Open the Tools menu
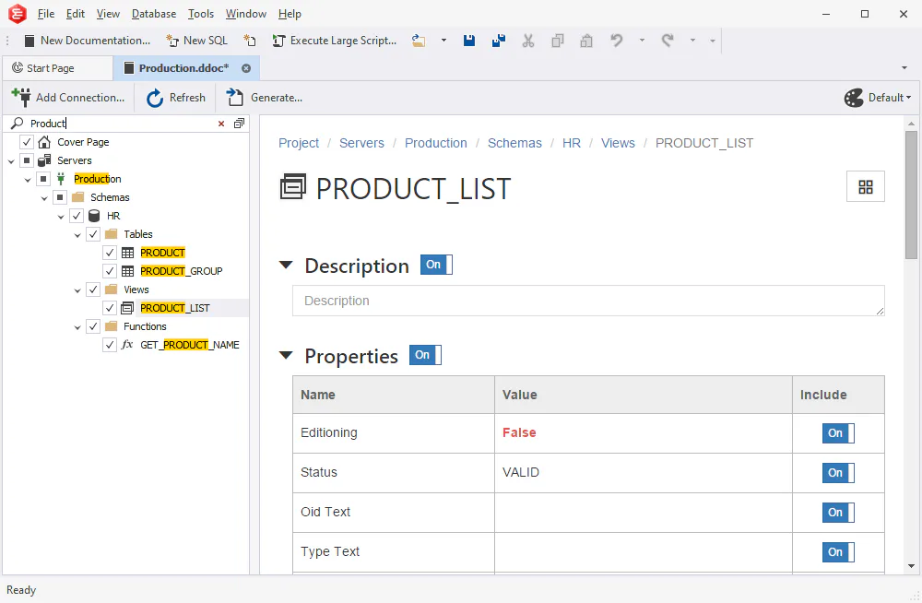Viewport: 922px width, 603px height. coord(200,14)
